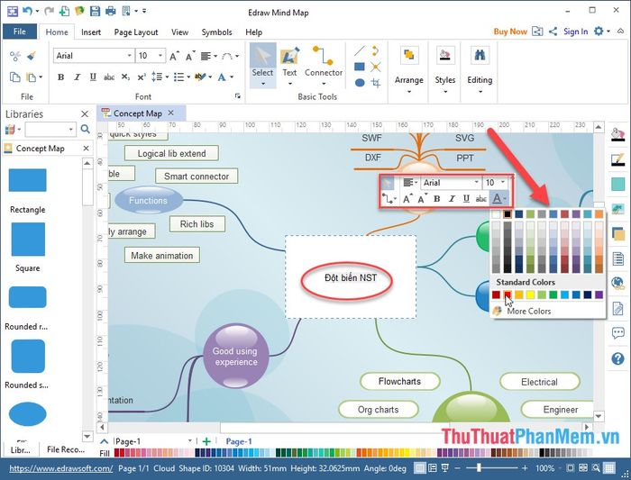Open the Help question mark in right sidebar
Screen dimensions: 631x480
tap(617, 358)
